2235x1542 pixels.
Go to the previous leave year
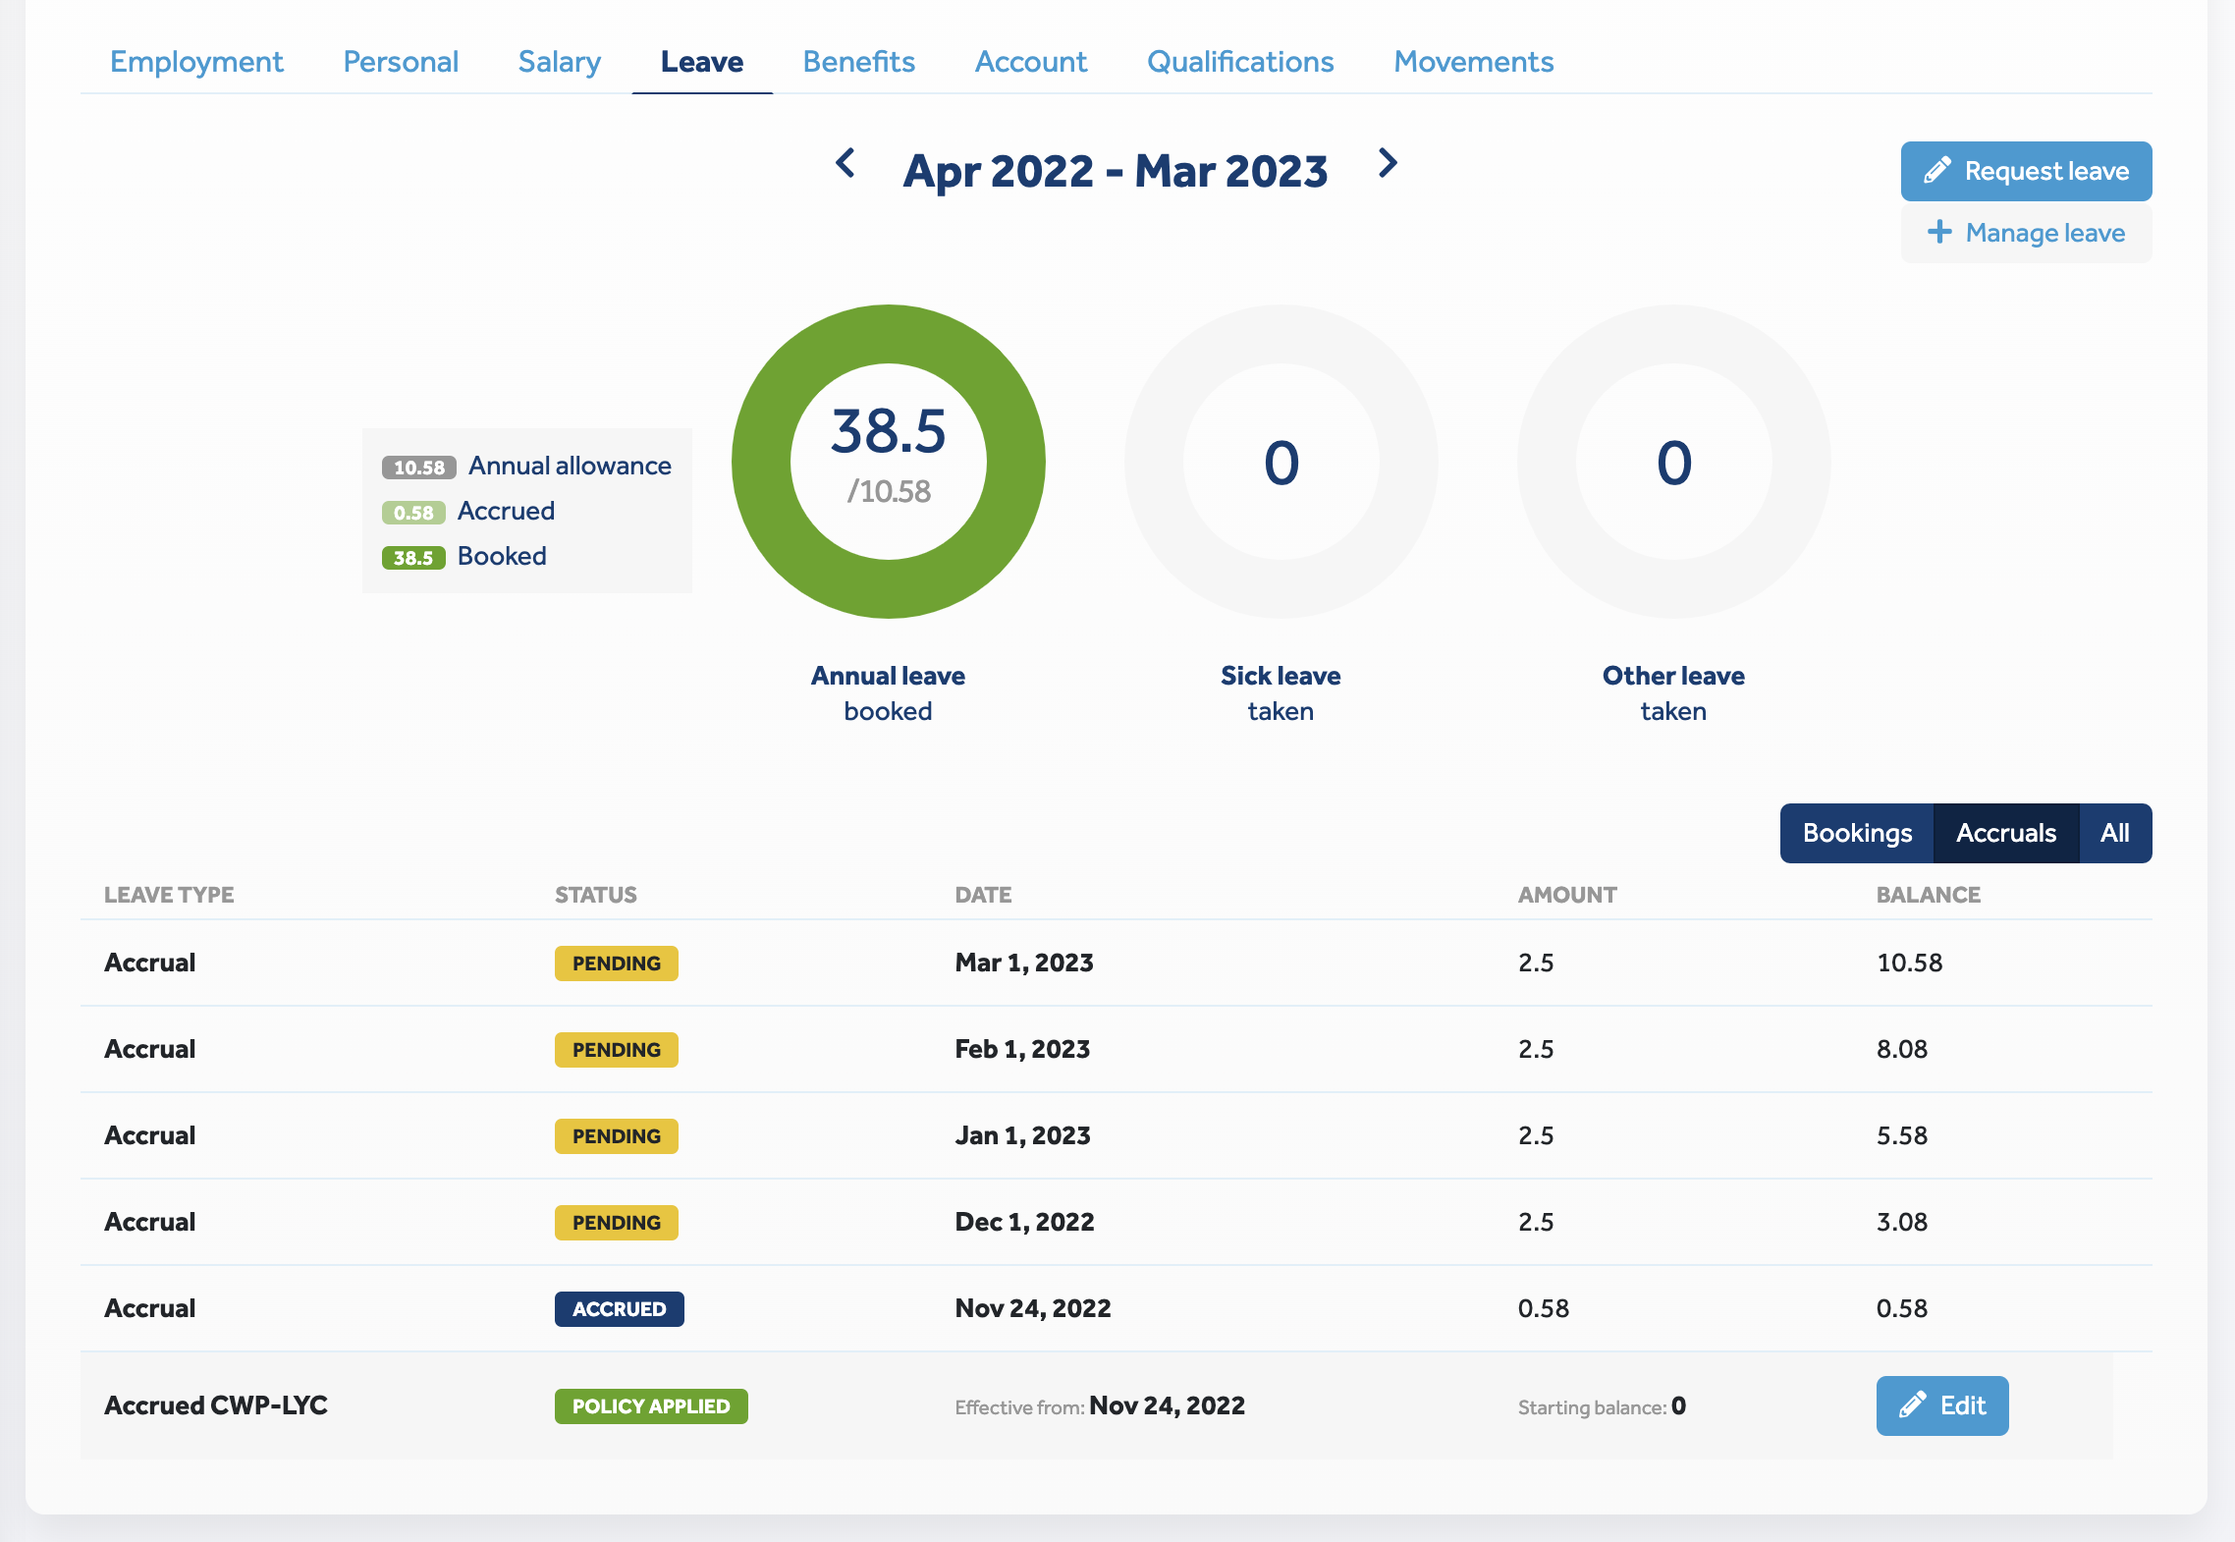pyautogui.click(x=845, y=163)
